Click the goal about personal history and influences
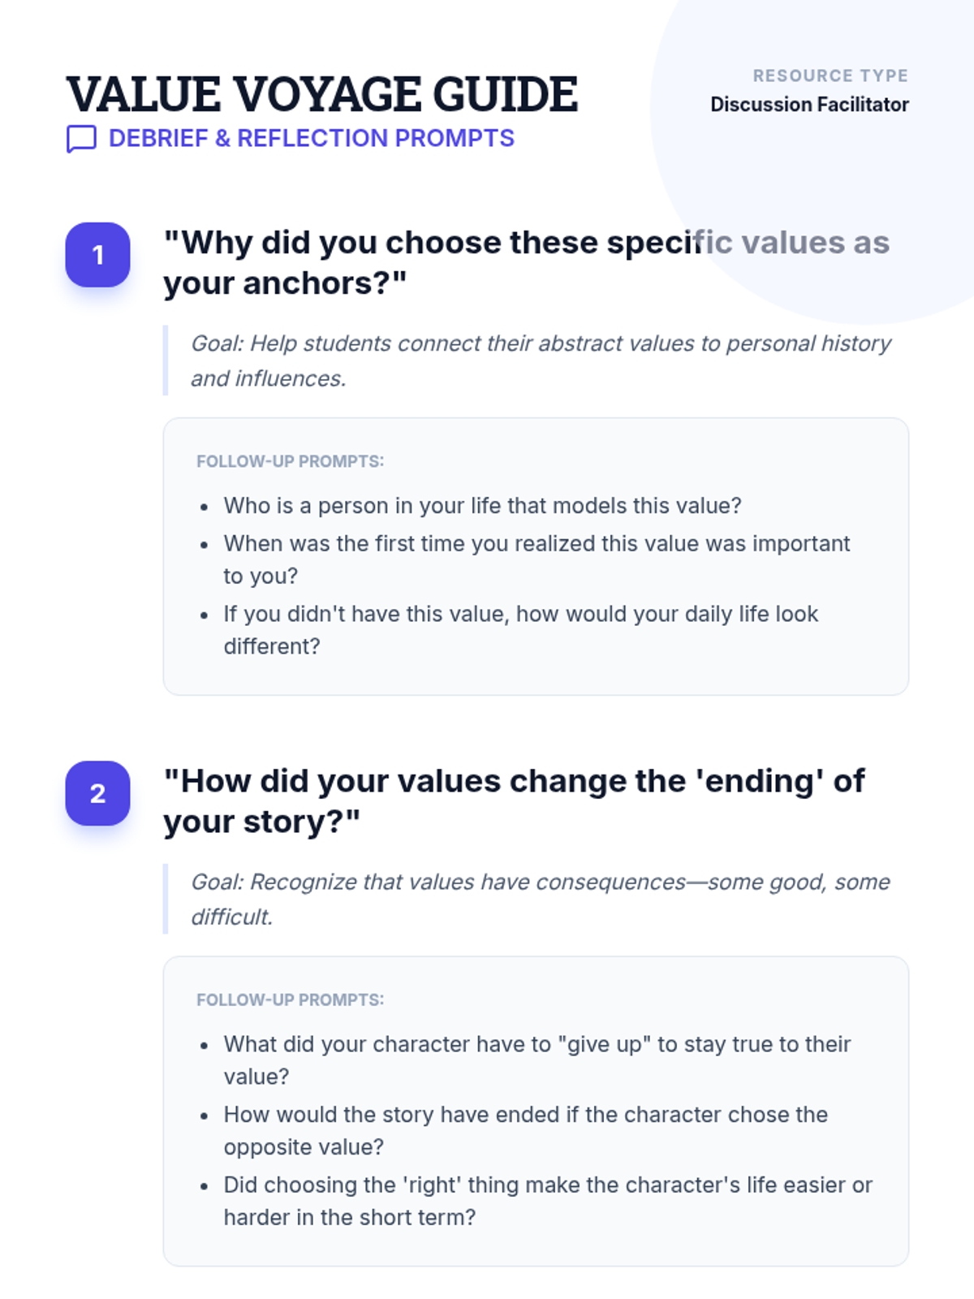Viewport: 974px width, 1299px height. click(540, 360)
